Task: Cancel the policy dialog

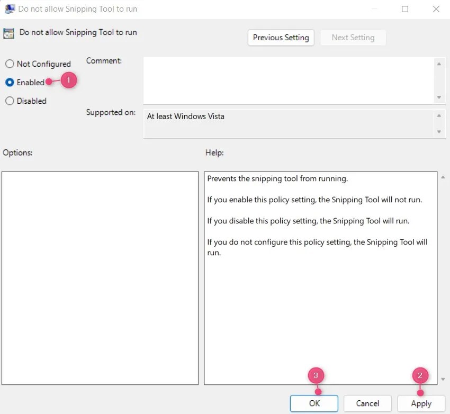Action: (x=367, y=403)
